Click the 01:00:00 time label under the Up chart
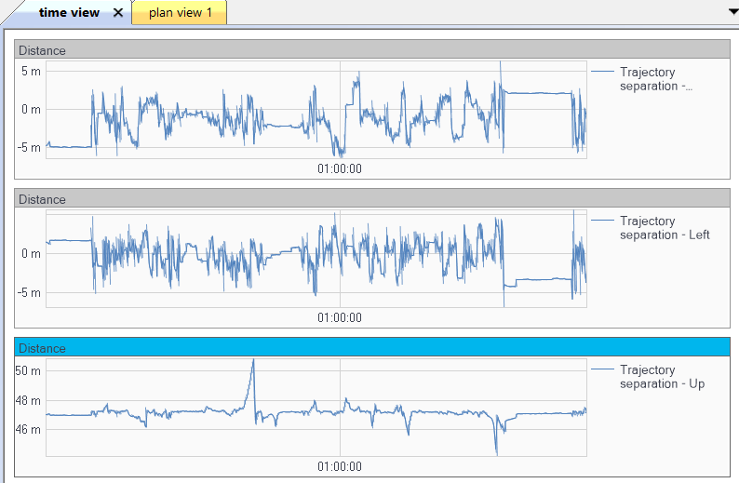Viewport: 739px width, 483px height. (340, 466)
